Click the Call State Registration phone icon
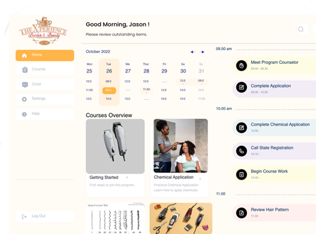Viewport: 316px width, 234px height. coord(241,151)
